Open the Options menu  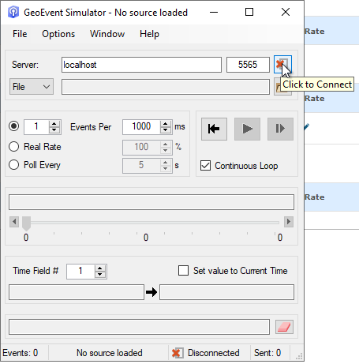(x=58, y=34)
